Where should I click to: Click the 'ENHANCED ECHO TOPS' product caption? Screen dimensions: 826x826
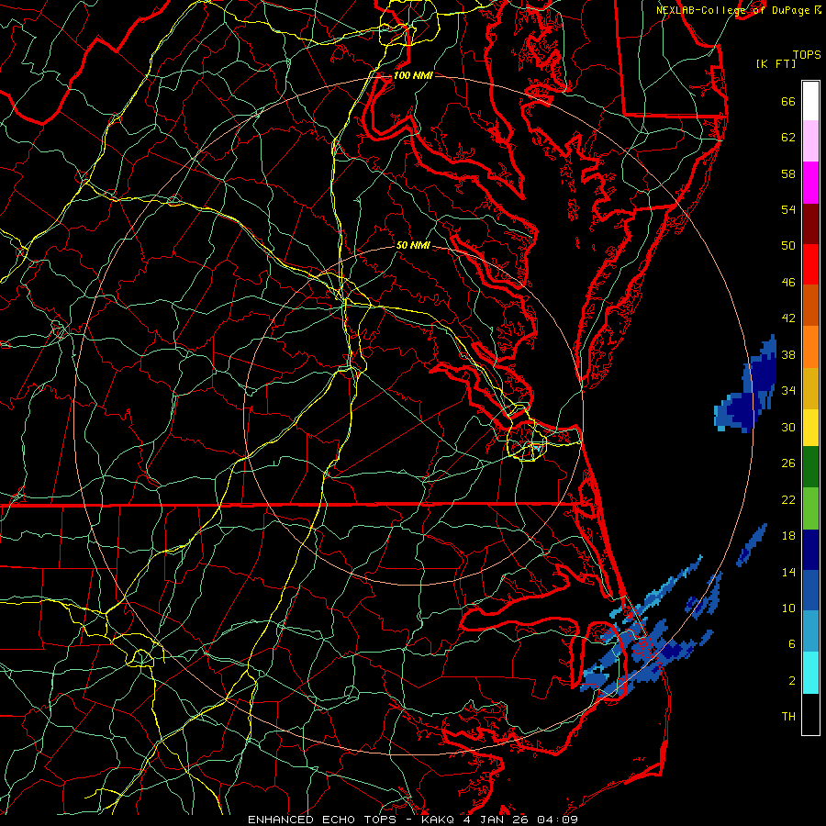pyautogui.click(x=322, y=820)
